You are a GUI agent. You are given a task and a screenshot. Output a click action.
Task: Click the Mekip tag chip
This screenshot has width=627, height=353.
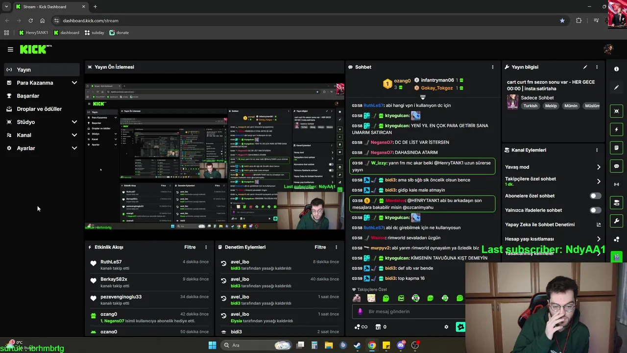tap(551, 106)
